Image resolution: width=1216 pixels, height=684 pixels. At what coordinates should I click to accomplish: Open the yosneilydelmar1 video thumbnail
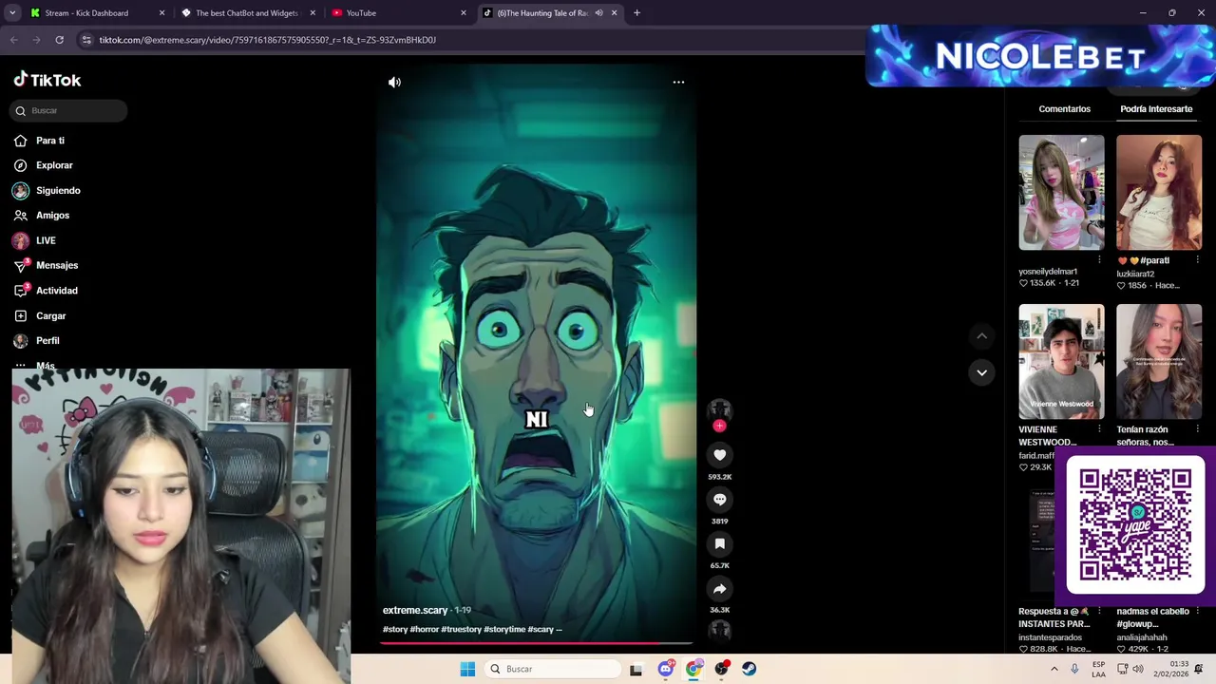(x=1061, y=193)
